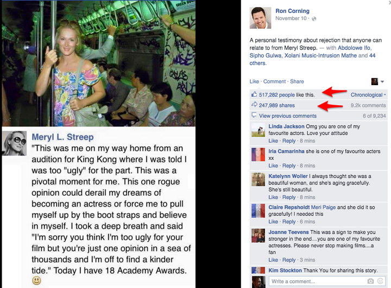Expand the '44 others' tagged people list
This screenshot has width=391, height=288.
[373, 55]
